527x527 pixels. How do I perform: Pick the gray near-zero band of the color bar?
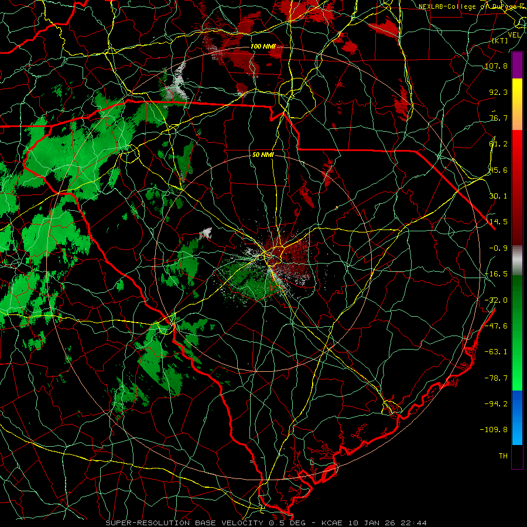517,261
